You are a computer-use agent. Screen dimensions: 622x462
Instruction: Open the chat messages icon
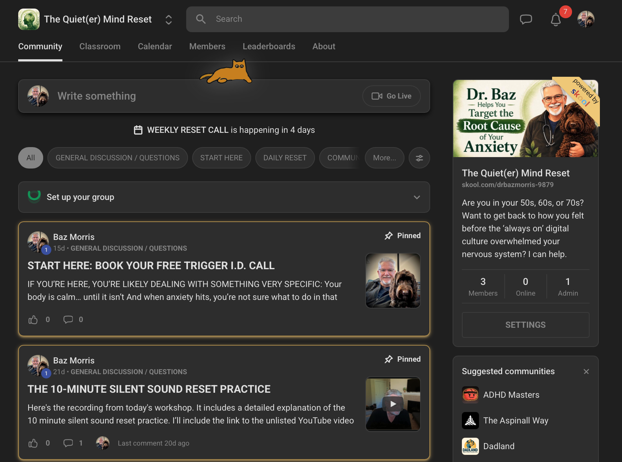526,19
